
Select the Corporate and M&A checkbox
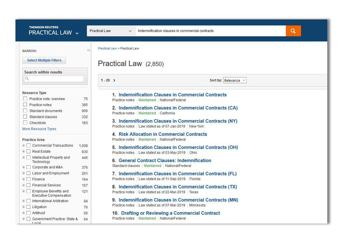pyautogui.click(x=29, y=167)
